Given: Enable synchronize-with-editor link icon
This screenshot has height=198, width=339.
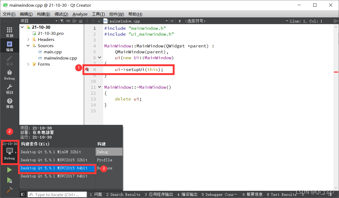Looking at the screenshot, I should coord(68,21).
